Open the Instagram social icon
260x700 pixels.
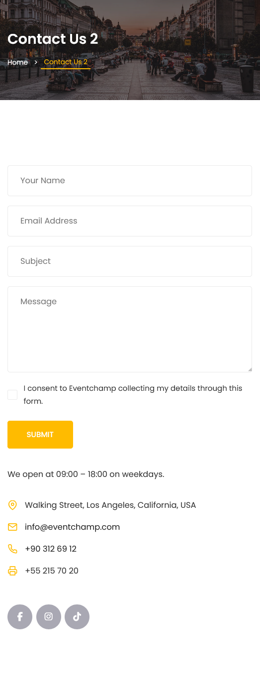[49, 617]
